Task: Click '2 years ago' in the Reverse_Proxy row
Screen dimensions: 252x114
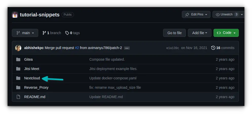Action: pos(225,87)
